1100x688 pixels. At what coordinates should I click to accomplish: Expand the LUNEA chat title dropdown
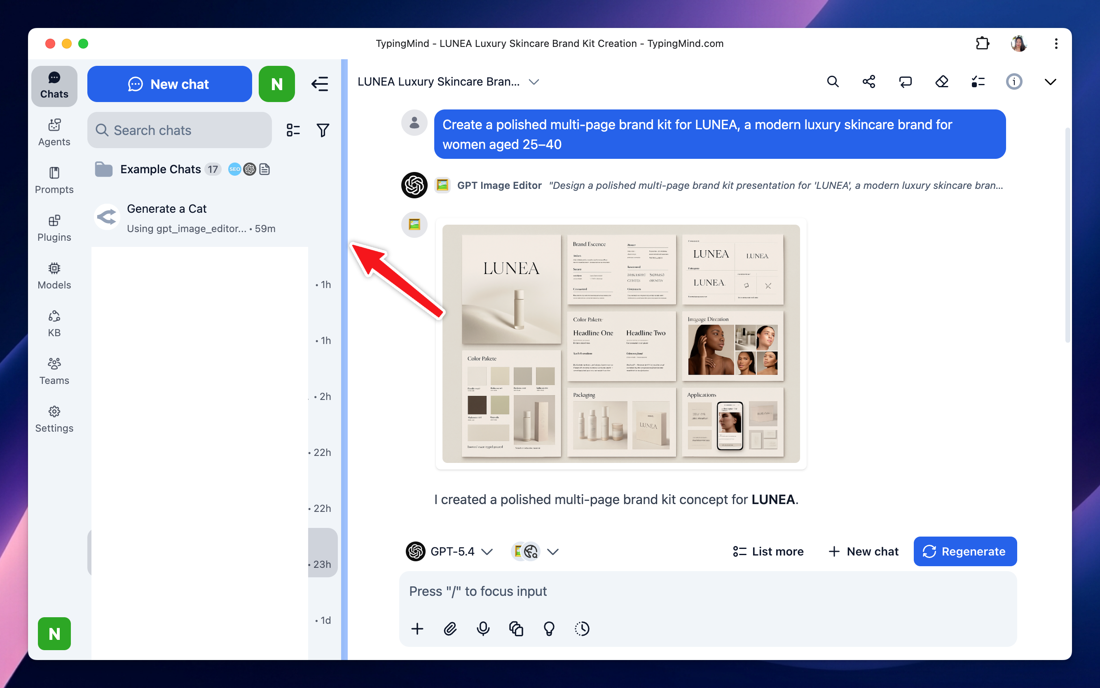tap(534, 82)
